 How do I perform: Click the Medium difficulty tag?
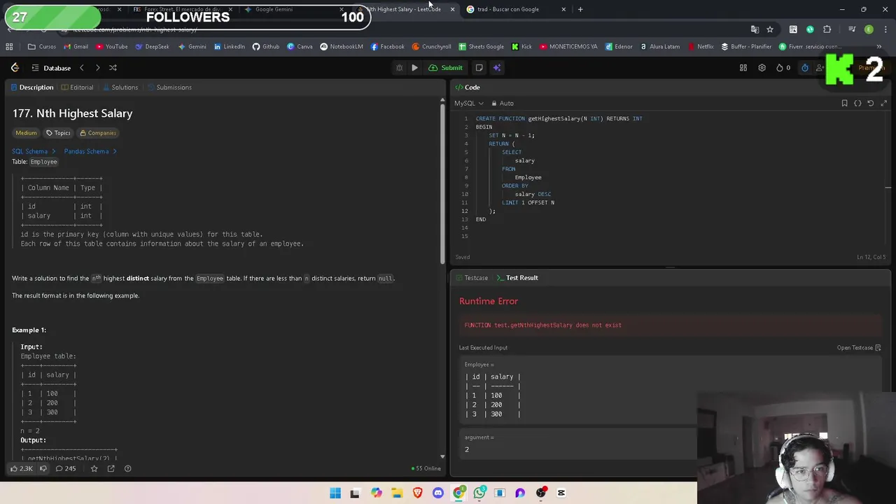pos(26,133)
